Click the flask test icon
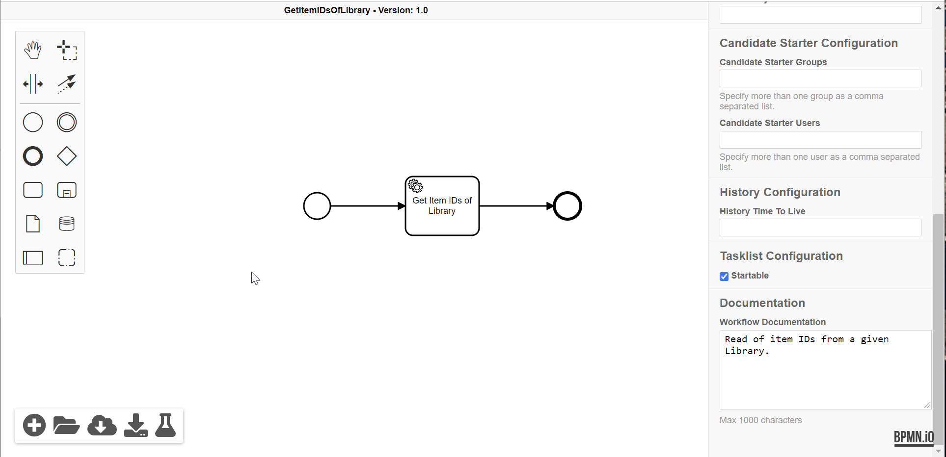This screenshot has width=946, height=457. point(165,425)
